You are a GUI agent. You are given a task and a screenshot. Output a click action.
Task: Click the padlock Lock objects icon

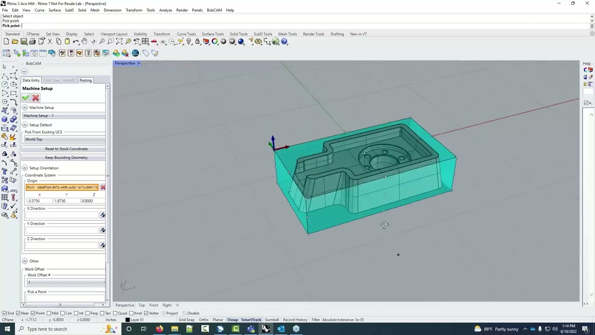pyautogui.click(x=198, y=41)
